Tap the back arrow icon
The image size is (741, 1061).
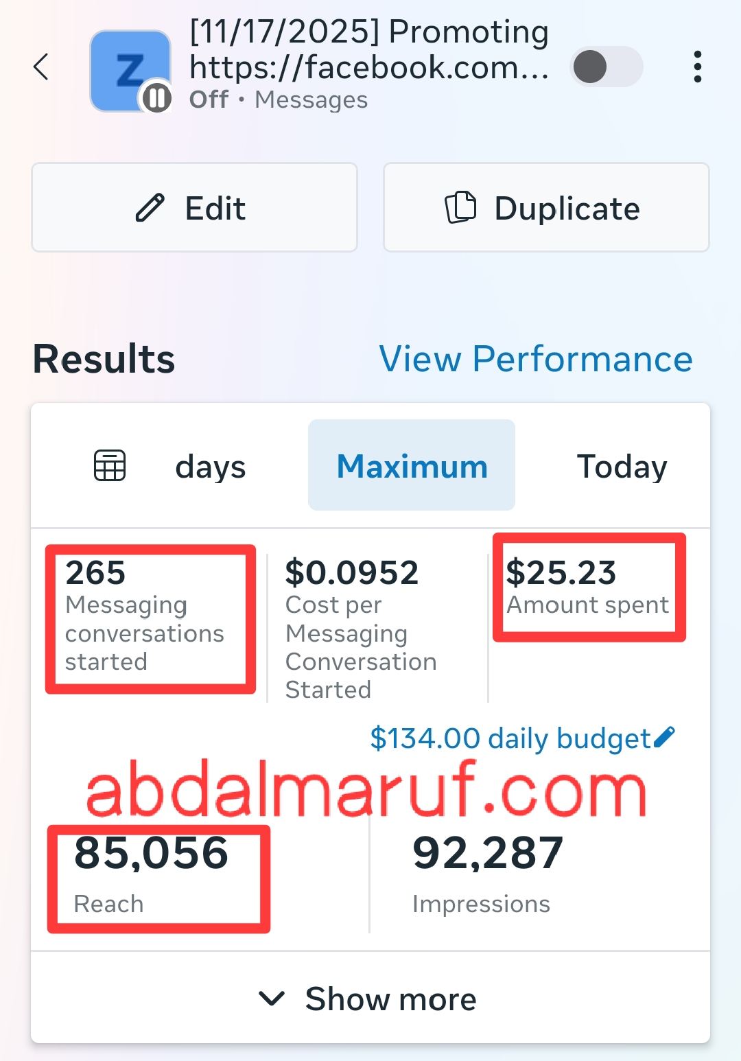click(x=41, y=67)
